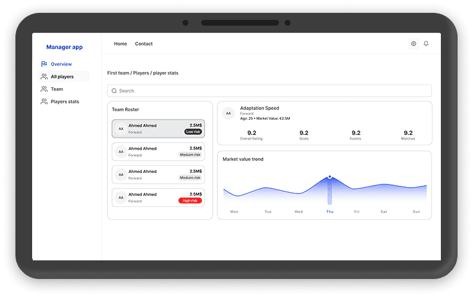The image size is (473, 297).
Task: Click the All players people icon
Action: pos(44,76)
